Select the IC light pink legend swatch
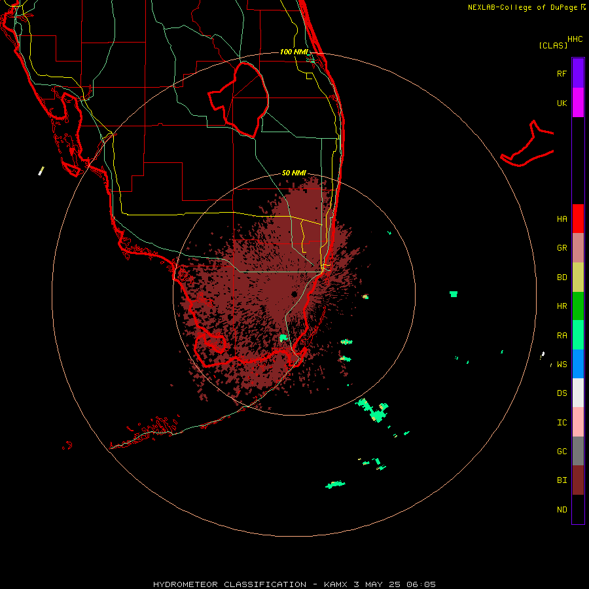 click(x=578, y=422)
